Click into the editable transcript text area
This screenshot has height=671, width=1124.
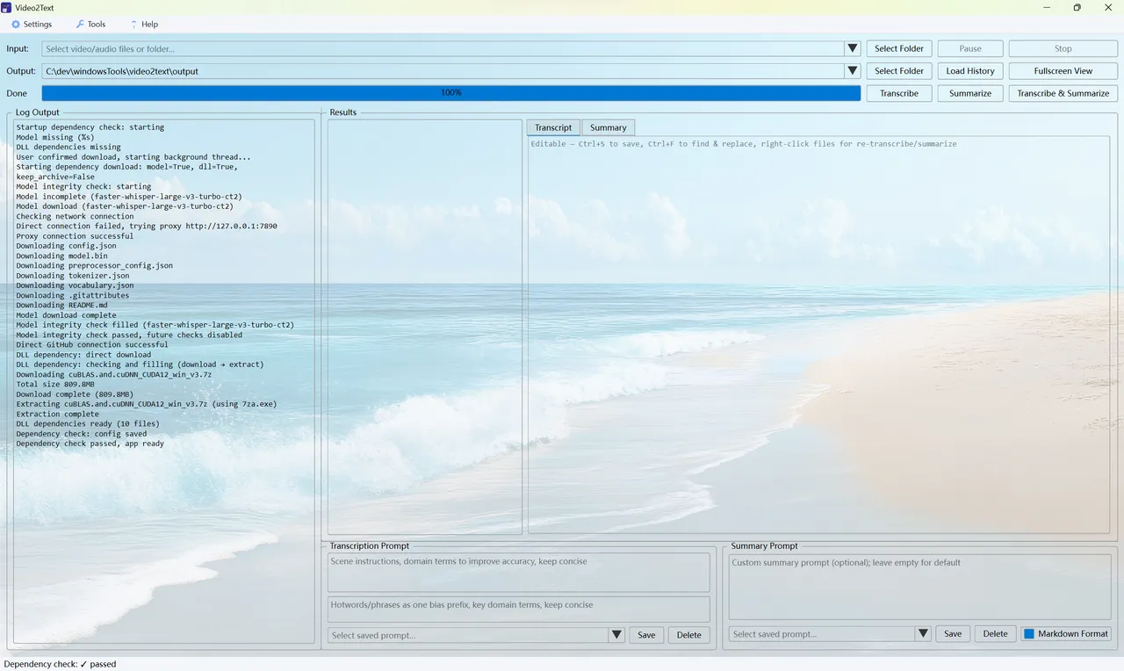point(818,335)
